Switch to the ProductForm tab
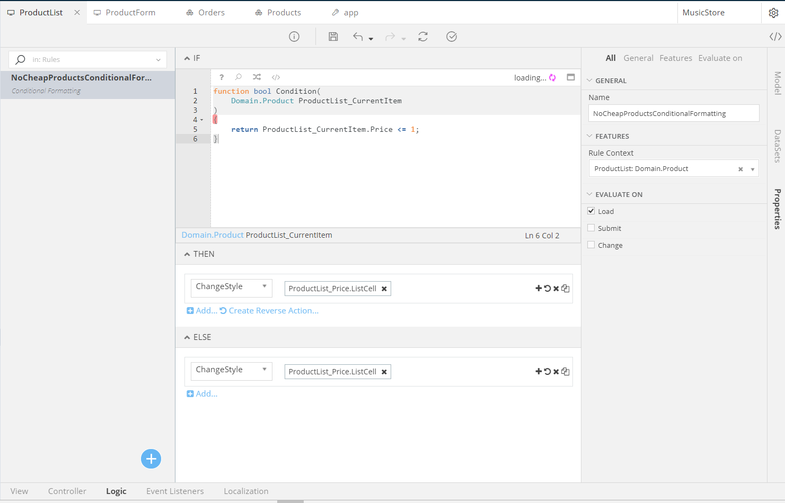 pos(130,13)
